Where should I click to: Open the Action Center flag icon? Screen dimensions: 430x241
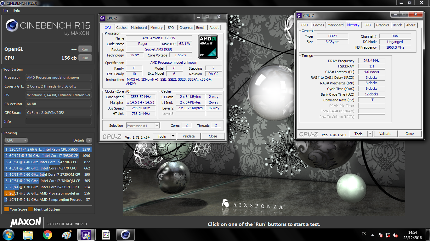click(x=380, y=235)
